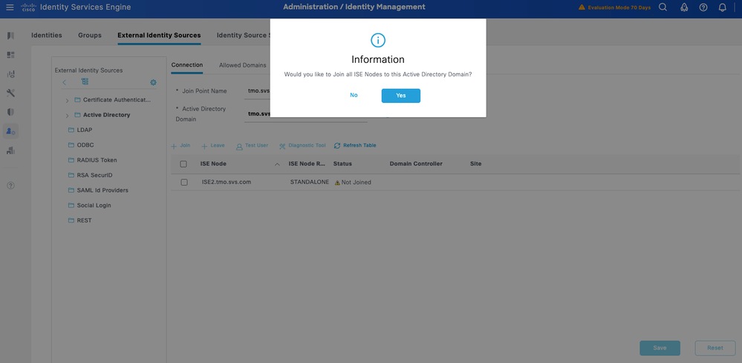Click the Status column header
Viewport: 742px width, 363px height.
click(x=342, y=164)
